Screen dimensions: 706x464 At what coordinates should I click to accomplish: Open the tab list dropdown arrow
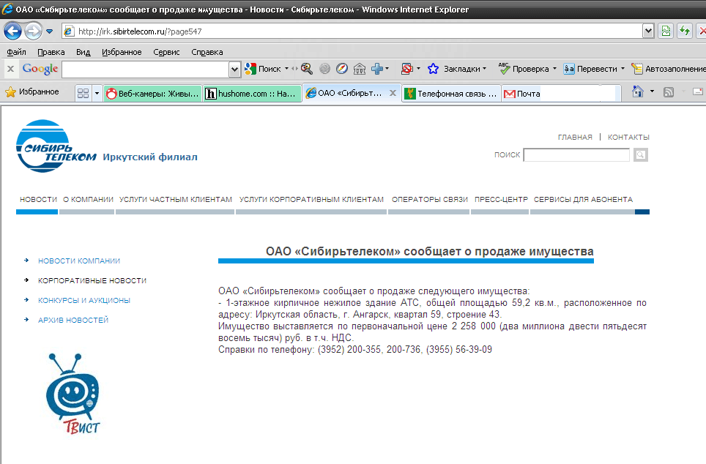pyautogui.click(x=97, y=93)
